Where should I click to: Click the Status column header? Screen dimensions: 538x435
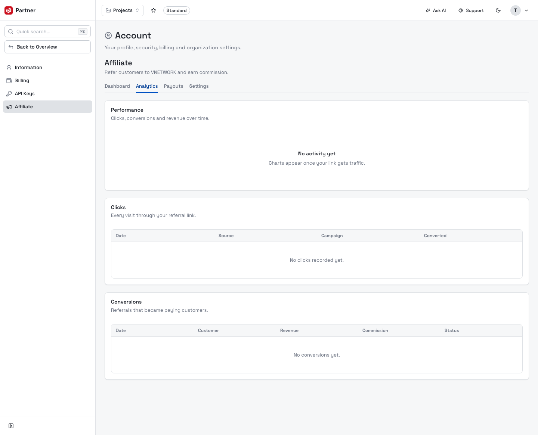452,330
